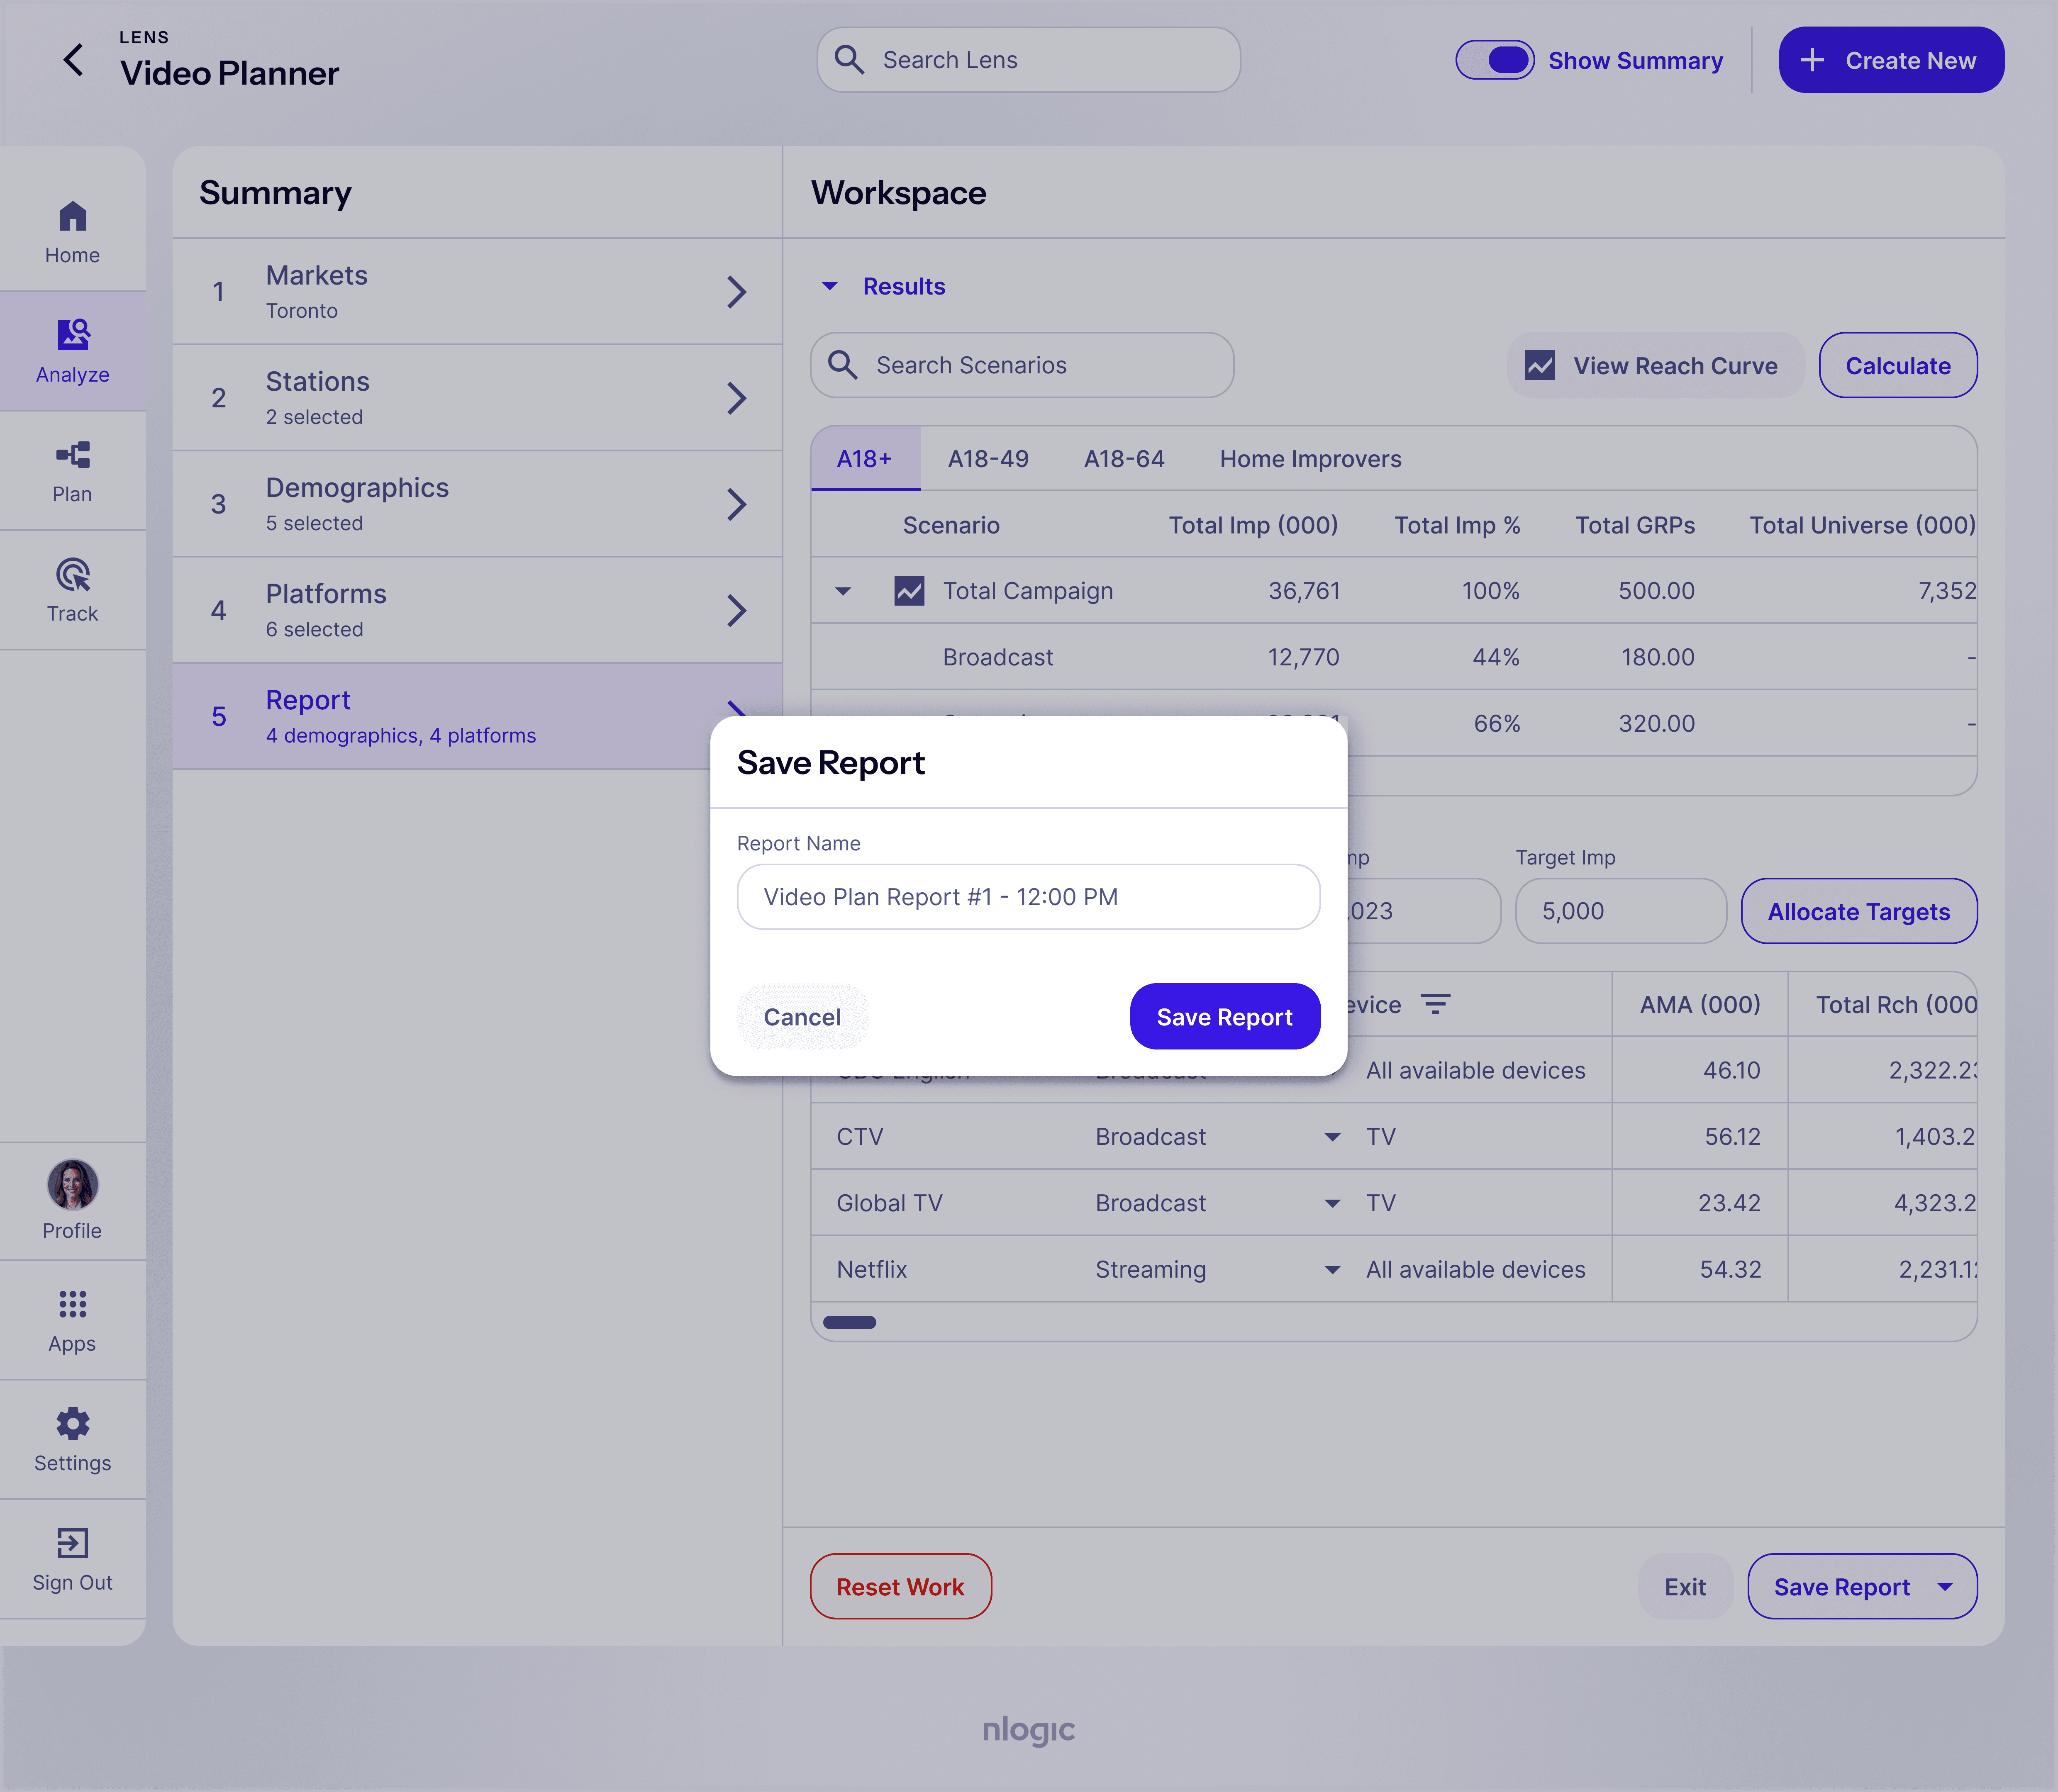Expand the Netflix platform type dropdown
Viewport: 2058px width, 1792px height.
point(1332,1270)
